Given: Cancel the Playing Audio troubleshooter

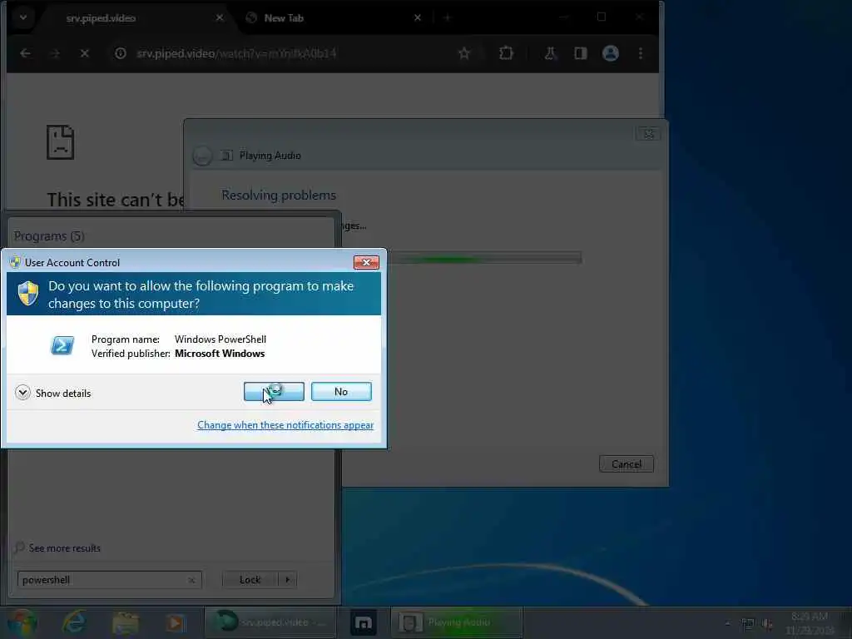Looking at the screenshot, I should pyautogui.click(x=627, y=464).
